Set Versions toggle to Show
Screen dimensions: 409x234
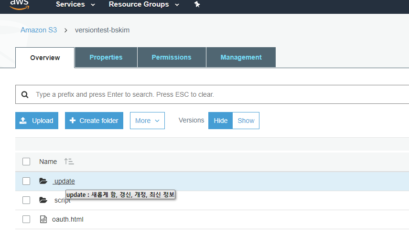pos(246,121)
